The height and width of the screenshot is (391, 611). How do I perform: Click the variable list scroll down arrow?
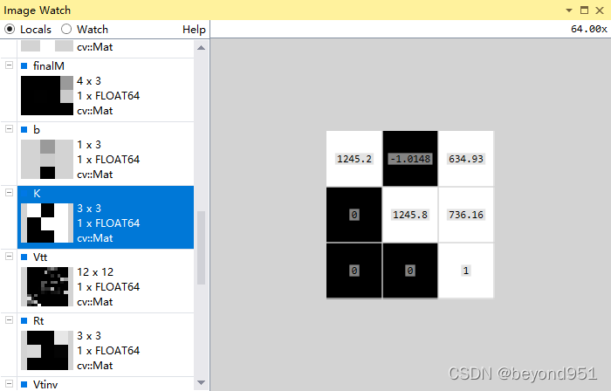point(201,383)
